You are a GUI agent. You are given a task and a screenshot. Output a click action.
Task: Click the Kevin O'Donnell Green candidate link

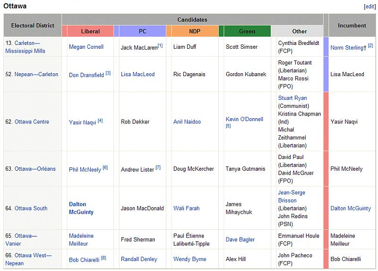tap(244, 119)
